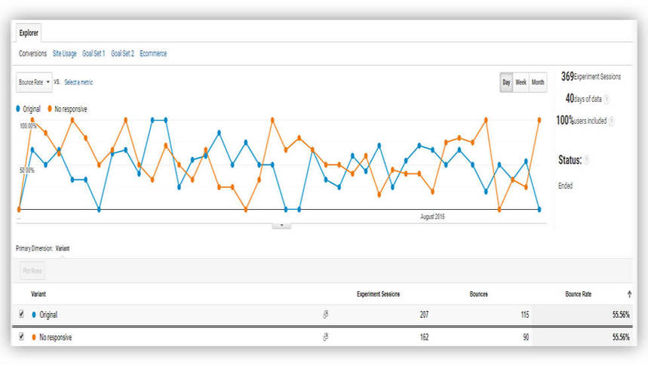The image size is (648, 366).
Task: Click the Experiment Sessions column header
Action: pyautogui.click(x=378, y=294)
